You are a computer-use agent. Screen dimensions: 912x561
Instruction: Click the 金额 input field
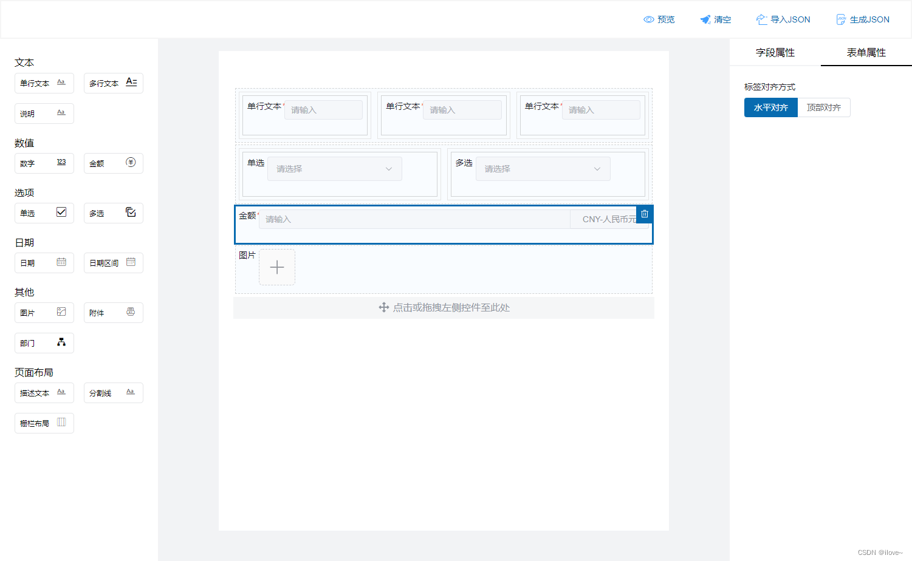tap(414, 219)
